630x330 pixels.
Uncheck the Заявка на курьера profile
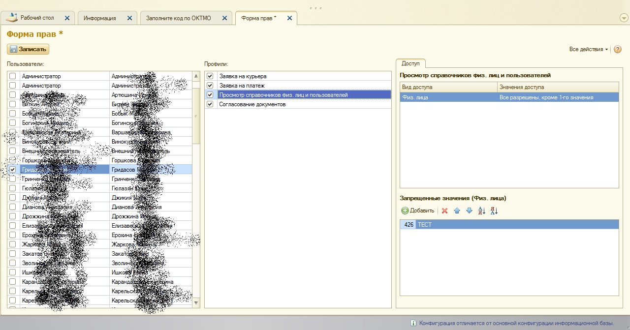coord(210,76)
